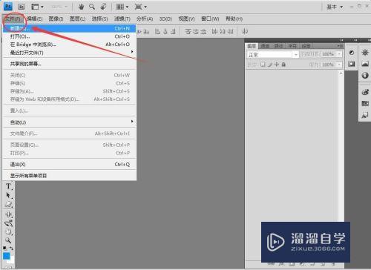Toggle lock transparent pixels in Layers panel
Viewport: 371px width, 270px height.
[x=263, y=65]
